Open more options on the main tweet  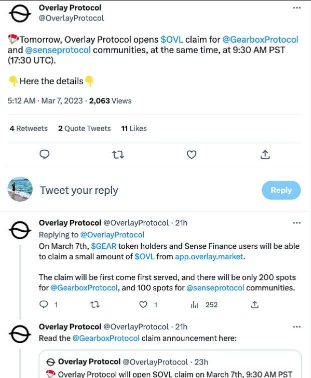point(296,9)
